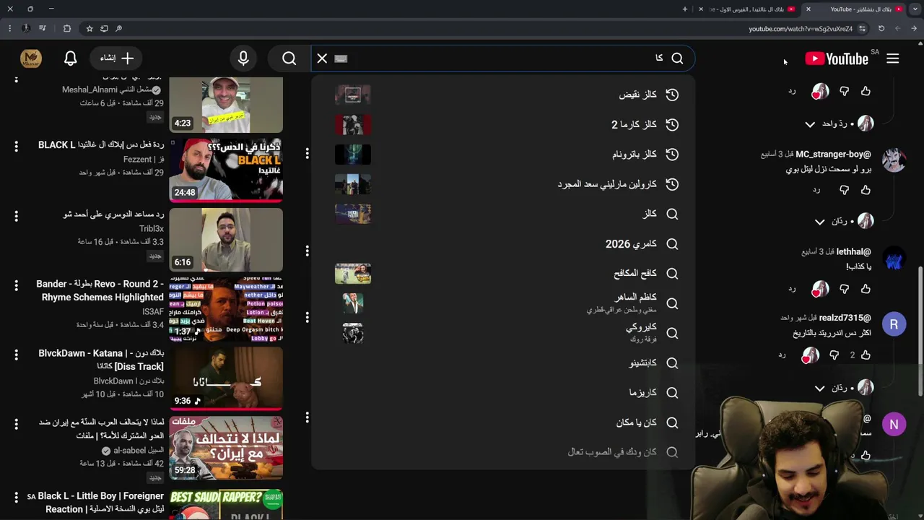This screenshot has height=520, width=924.
Task: Clear the search box with the X icon
Action: pyautogui.click(x=322, y=58)
